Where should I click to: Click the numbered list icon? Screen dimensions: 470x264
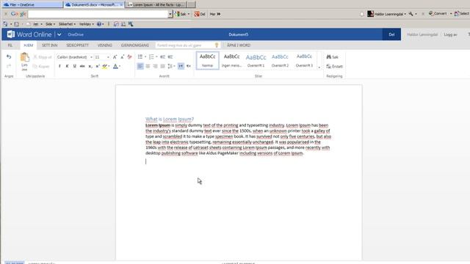[151, 57]
